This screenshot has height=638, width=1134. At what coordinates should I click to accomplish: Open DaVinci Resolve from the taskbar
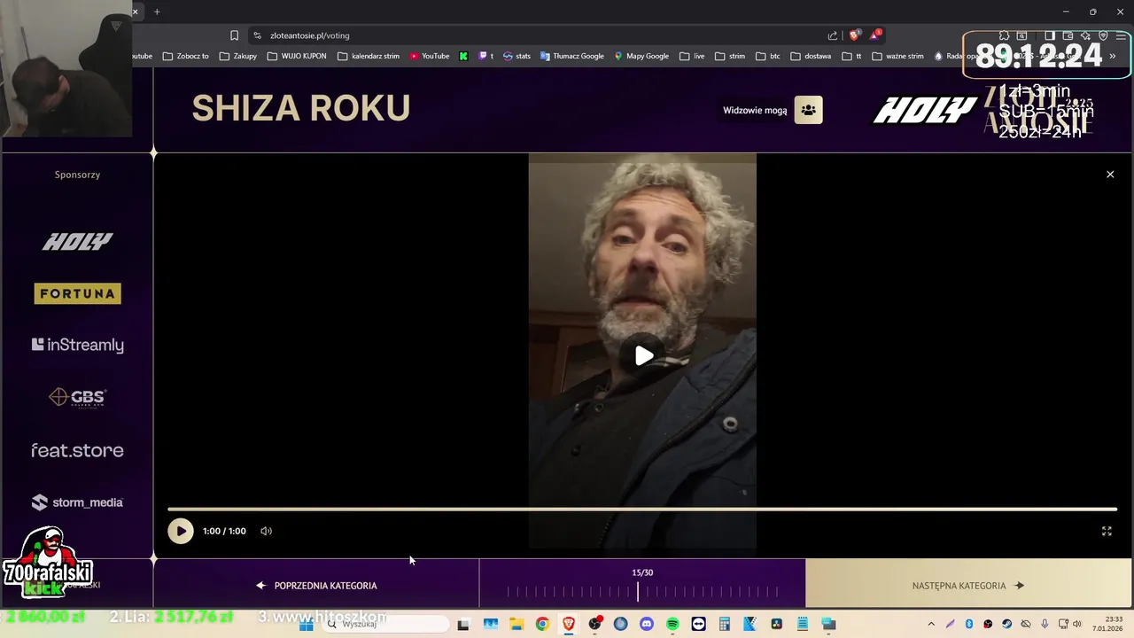point(777,624)
